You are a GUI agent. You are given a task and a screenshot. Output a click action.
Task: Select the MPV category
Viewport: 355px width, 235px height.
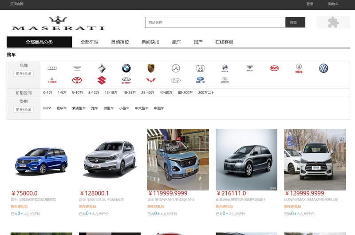pyautogui.click(x=47, y=108)
